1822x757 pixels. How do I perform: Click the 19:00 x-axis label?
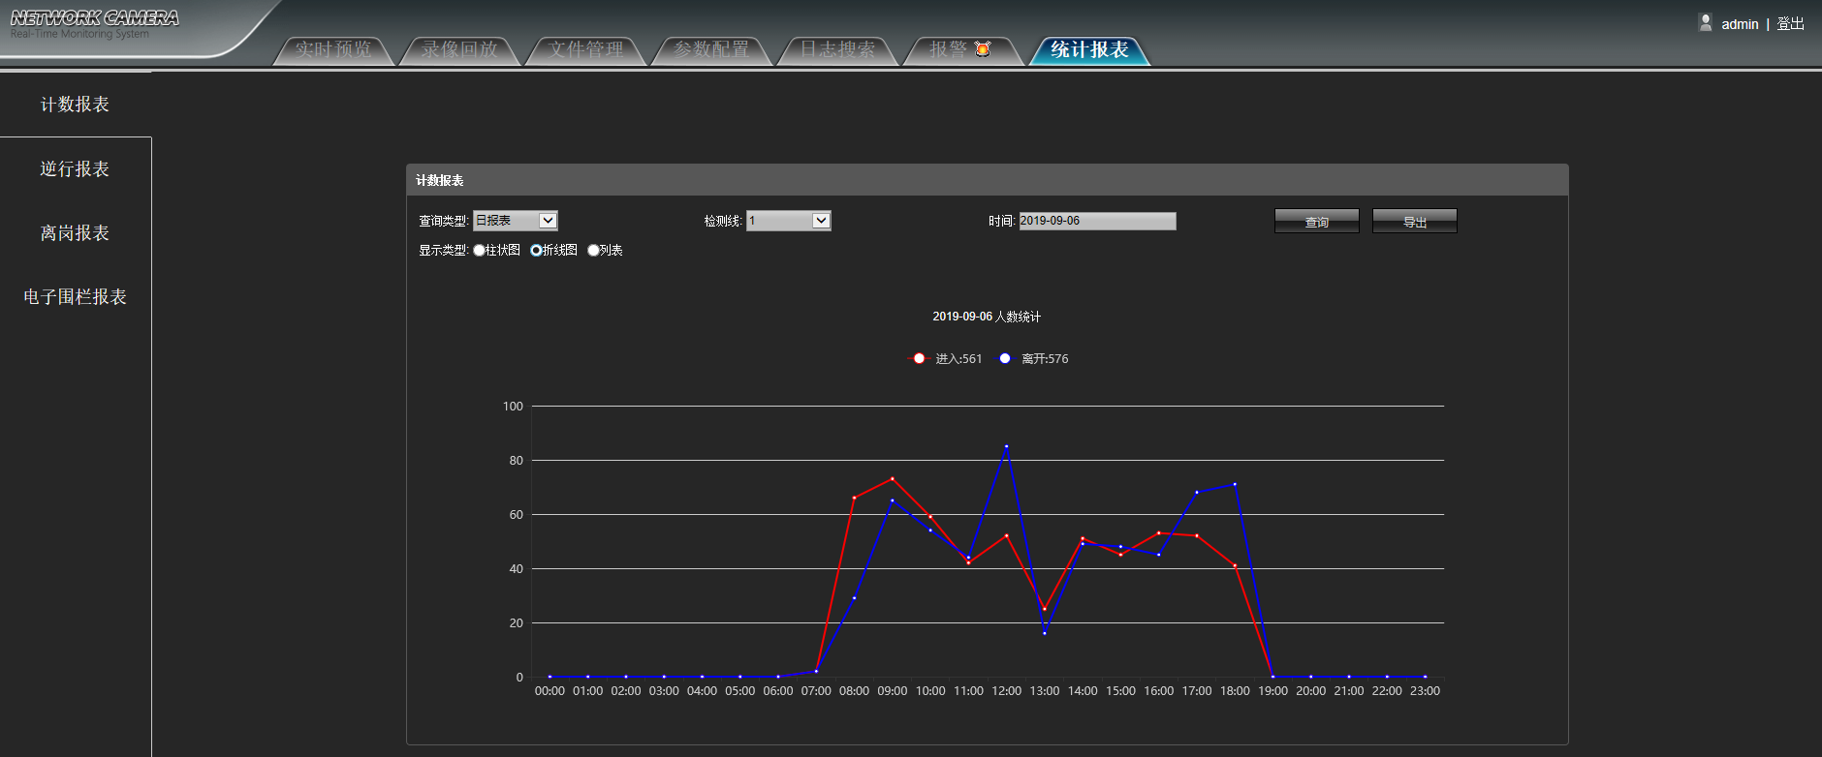click(x=1272, y=691)
